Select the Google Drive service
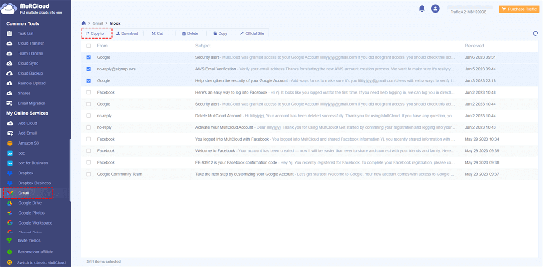 click(29, 203)
